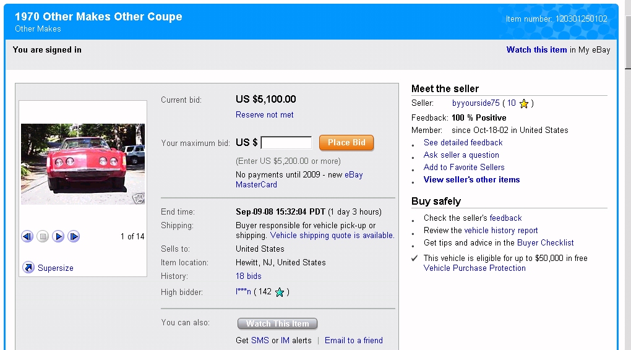Skip to next image in slideshow
The image size is (631, 350).
74,236
